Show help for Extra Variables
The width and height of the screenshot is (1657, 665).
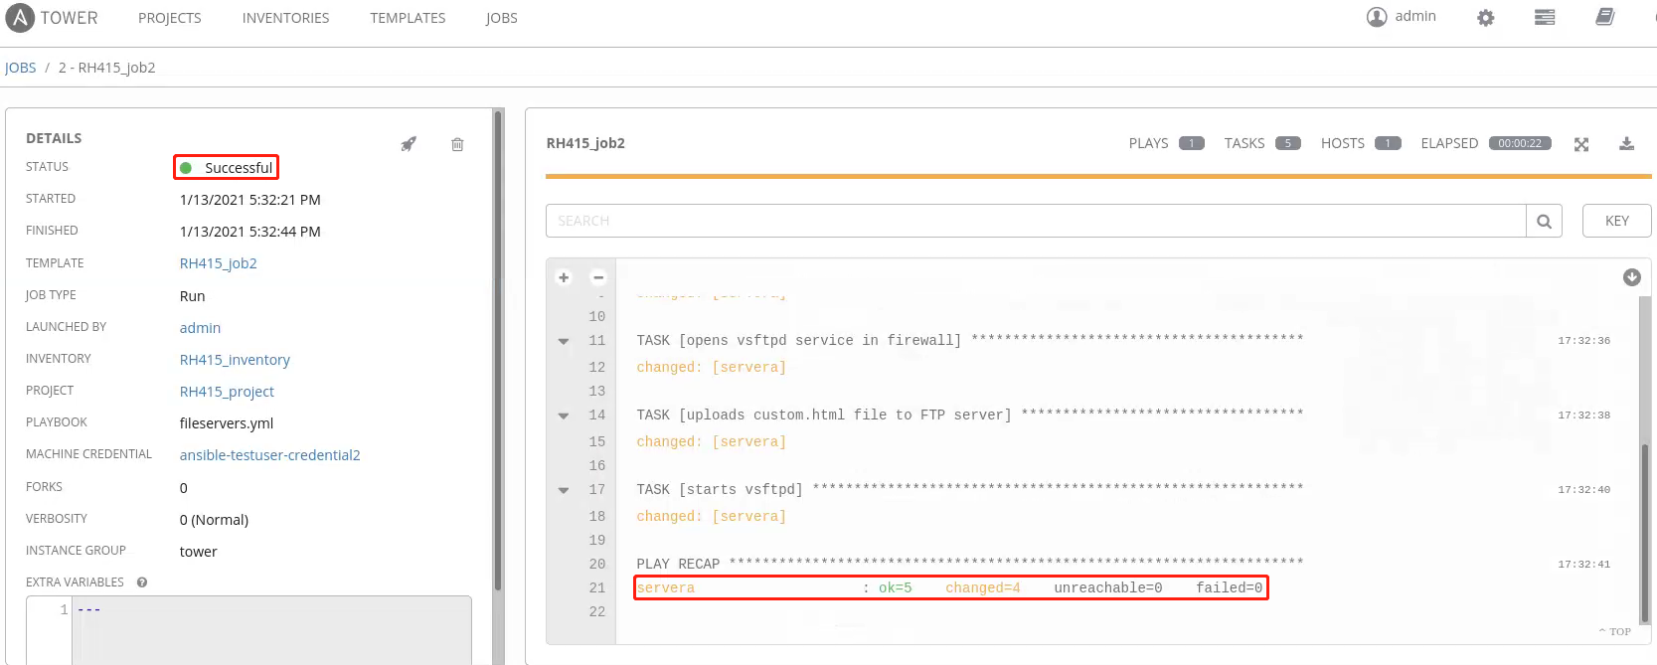142,582
